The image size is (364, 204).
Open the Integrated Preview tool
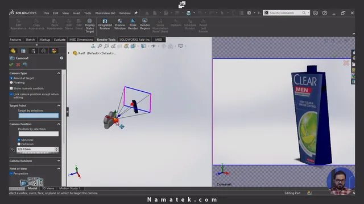105,24
